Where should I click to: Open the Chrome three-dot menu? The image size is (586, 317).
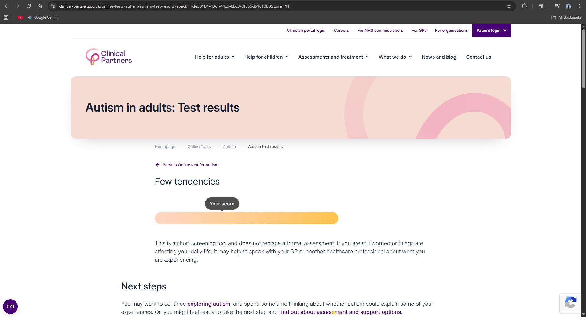(x=579, y=6)
